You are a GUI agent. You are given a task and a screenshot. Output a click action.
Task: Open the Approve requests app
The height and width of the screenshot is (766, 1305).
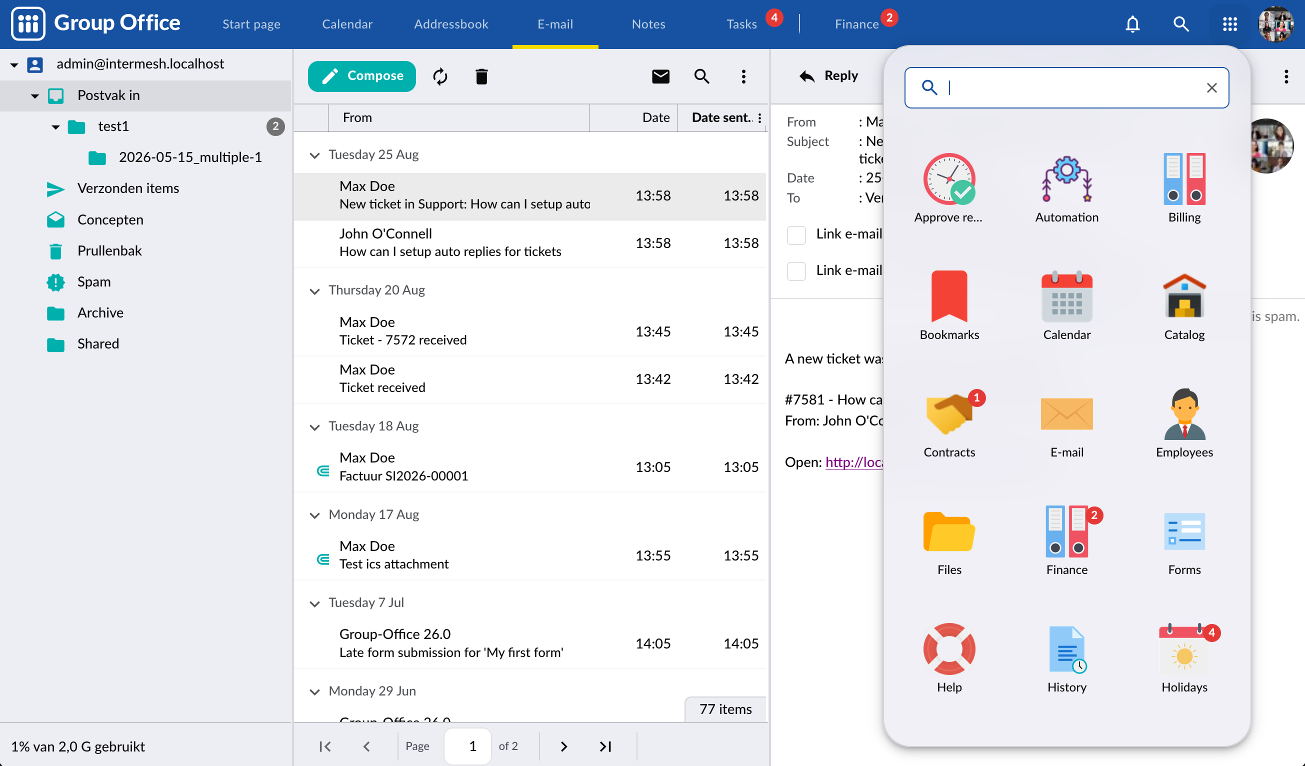point(948,188)
